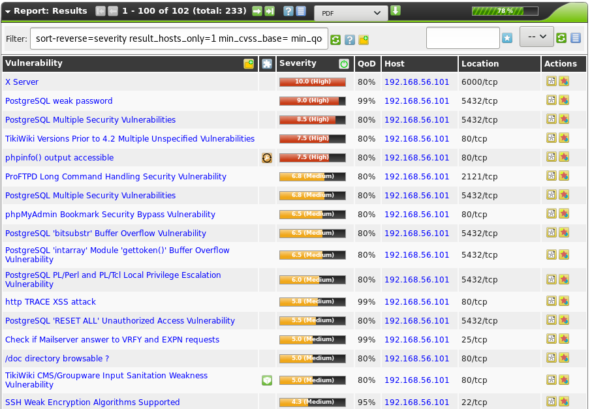This screenshot has width=592, height=409.
Task: Go to the next results page
Action: click(257, 11)
